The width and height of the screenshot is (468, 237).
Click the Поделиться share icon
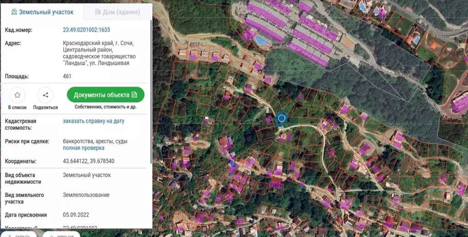[x=45, y=95]
